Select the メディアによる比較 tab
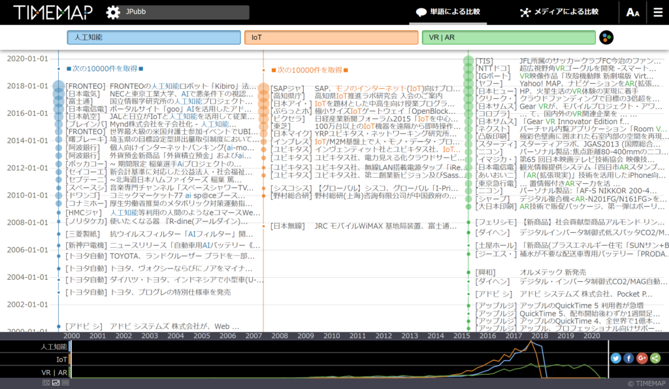This screenshot has height=389, width=669. pyautogui.click(x=559, y=12)
